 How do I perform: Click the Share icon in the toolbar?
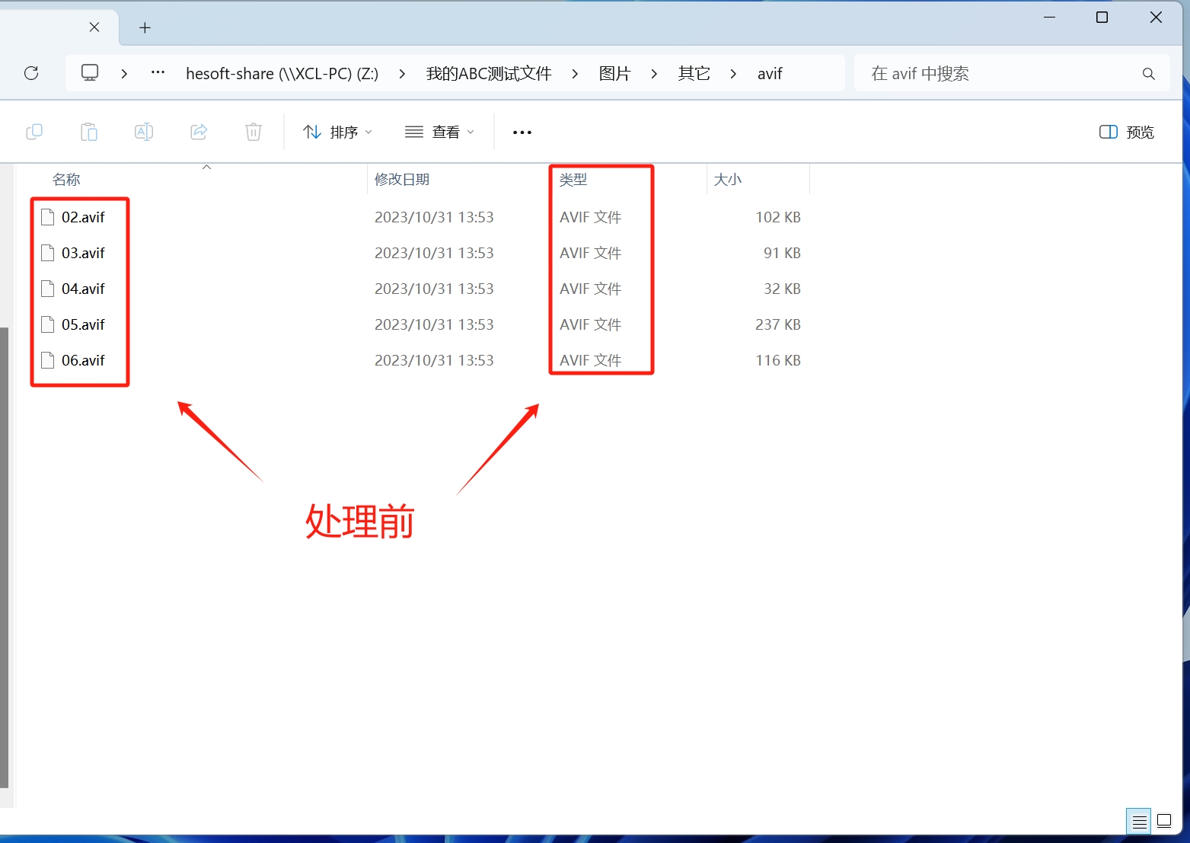click(x=199, y=131)
